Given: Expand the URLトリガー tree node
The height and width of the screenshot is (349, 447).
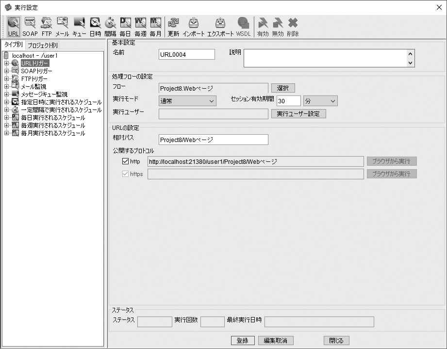Looking at the screenshot, I should click(7, 63).
